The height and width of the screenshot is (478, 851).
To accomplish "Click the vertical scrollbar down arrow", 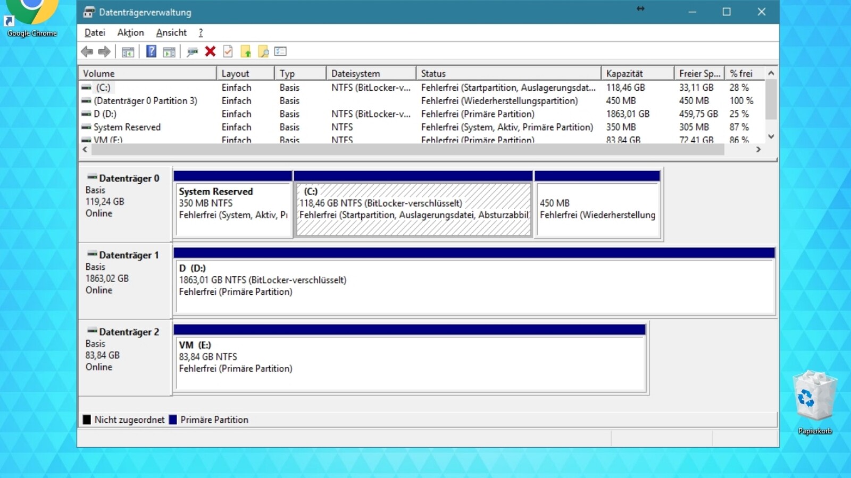I will [x=771, y=137].
